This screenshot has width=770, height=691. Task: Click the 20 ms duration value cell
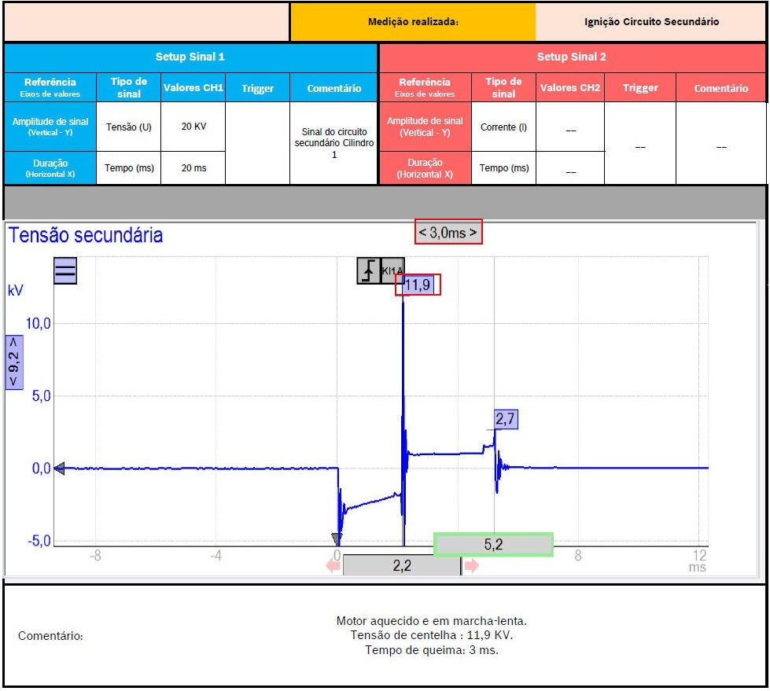tap(193, 168)
